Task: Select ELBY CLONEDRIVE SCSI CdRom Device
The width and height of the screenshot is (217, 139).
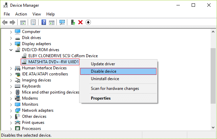Action: pos(63,56)
